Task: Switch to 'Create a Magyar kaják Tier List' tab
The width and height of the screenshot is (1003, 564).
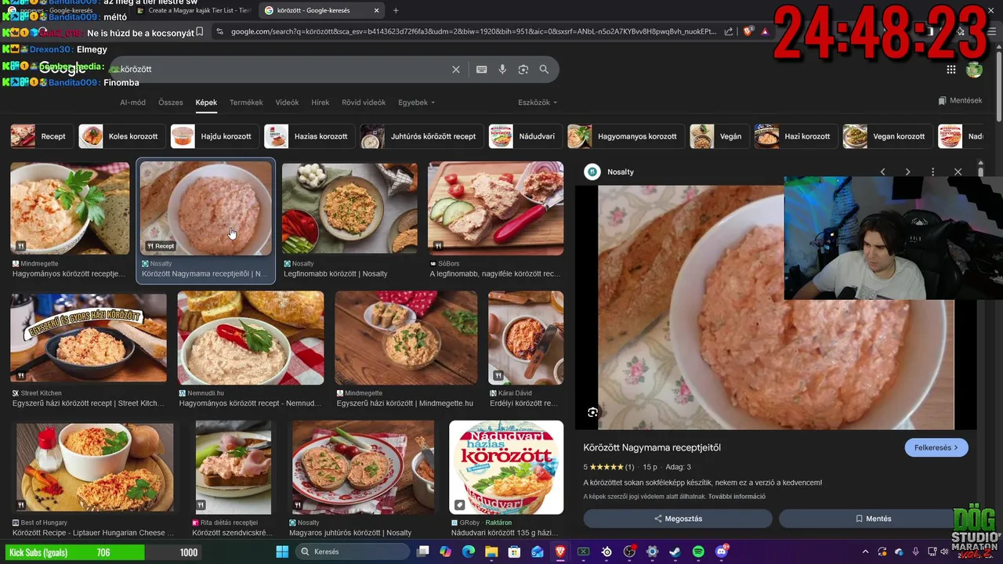Action: coord(193,11)
